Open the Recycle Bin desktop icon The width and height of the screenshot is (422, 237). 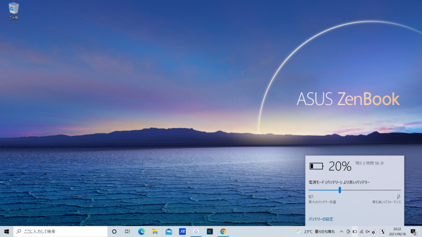click(x=14, y=11)
